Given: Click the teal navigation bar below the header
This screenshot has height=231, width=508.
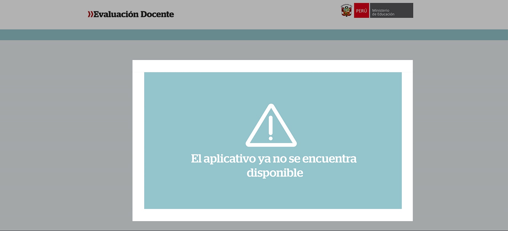Looking at the screenshot, I should 254,35.
